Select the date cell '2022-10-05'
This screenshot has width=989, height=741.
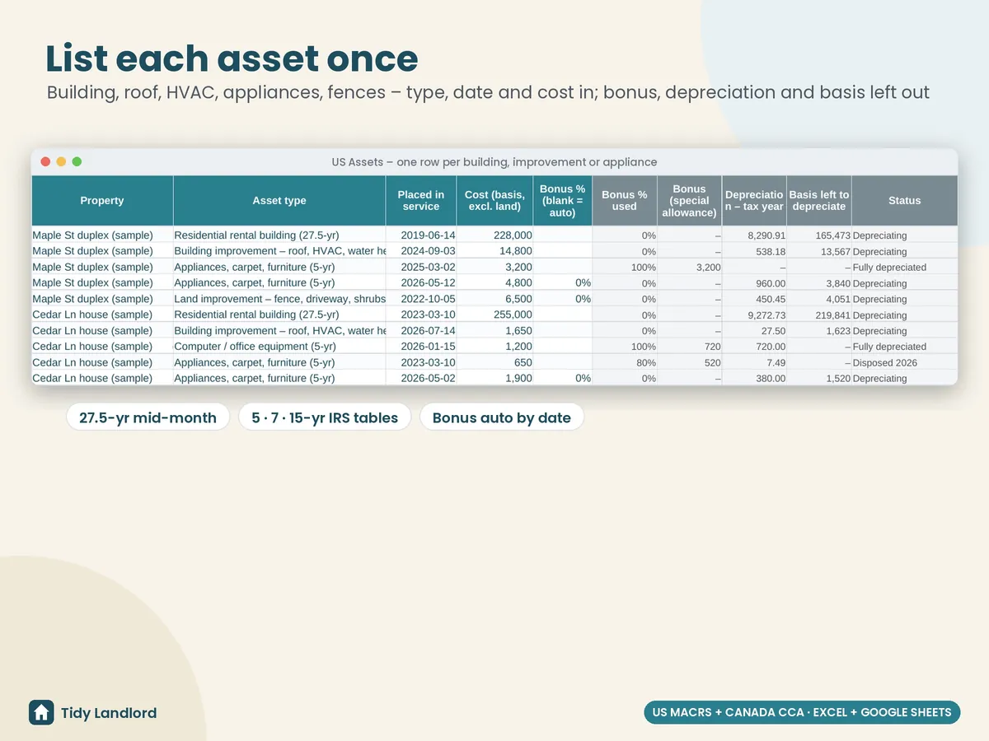click(x=421, y=299)
